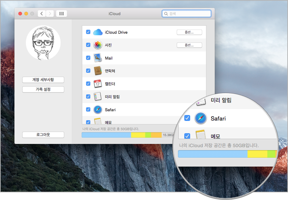Image resolution: width=288 pixels, height=200 pixels.
Task: Click the Contacts (연락처) book icon
Action: pos(98,71)
